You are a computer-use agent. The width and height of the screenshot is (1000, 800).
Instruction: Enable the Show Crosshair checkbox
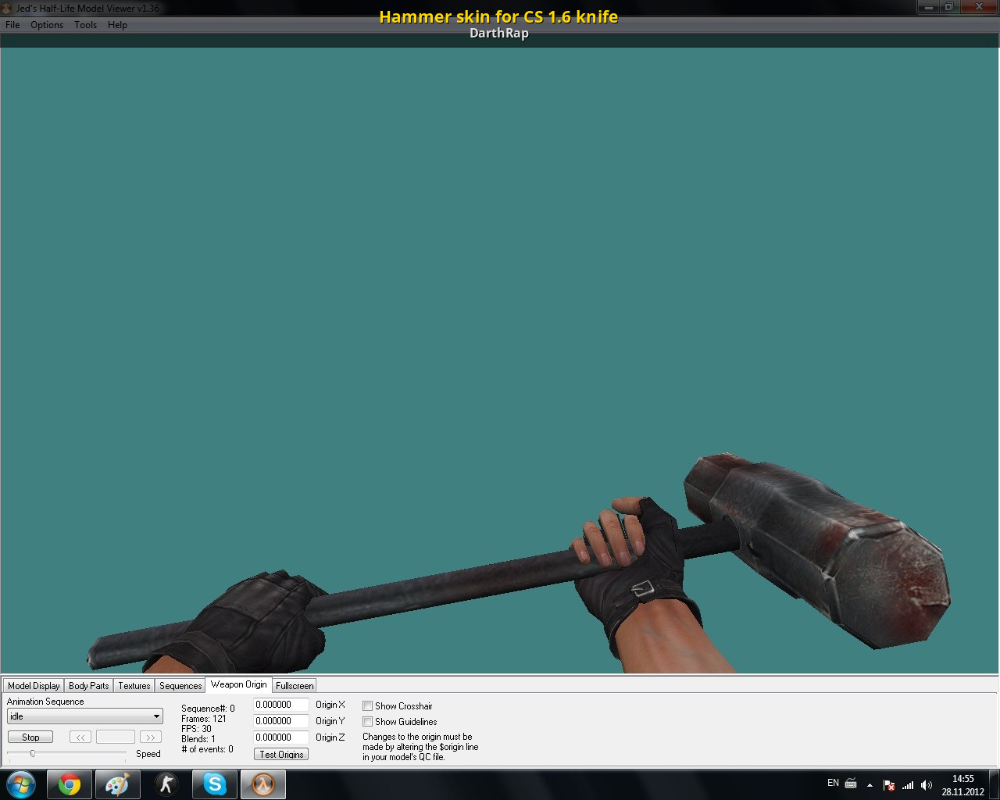click(367, 706)
